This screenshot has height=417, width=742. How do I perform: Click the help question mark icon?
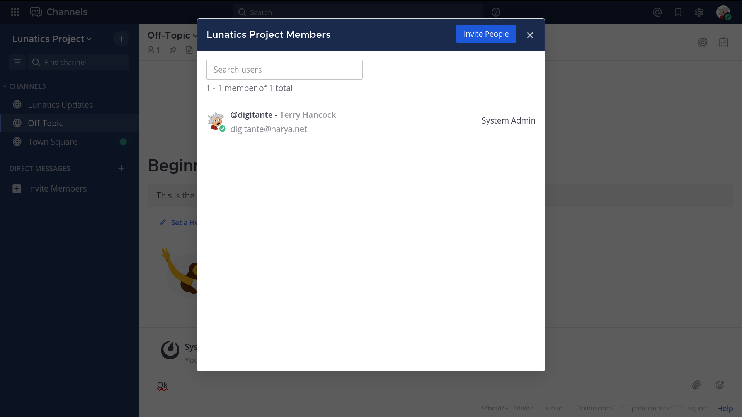(496, 12)
